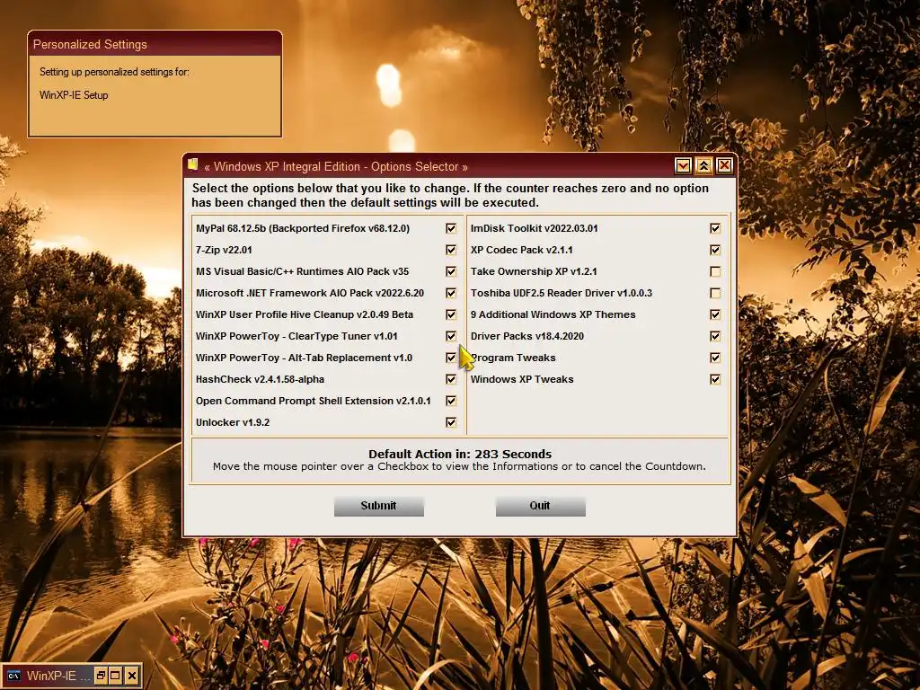Click the Personalized Settings window title
The width and height of the screenshot is (920, 690).
(x=90, y=45)
